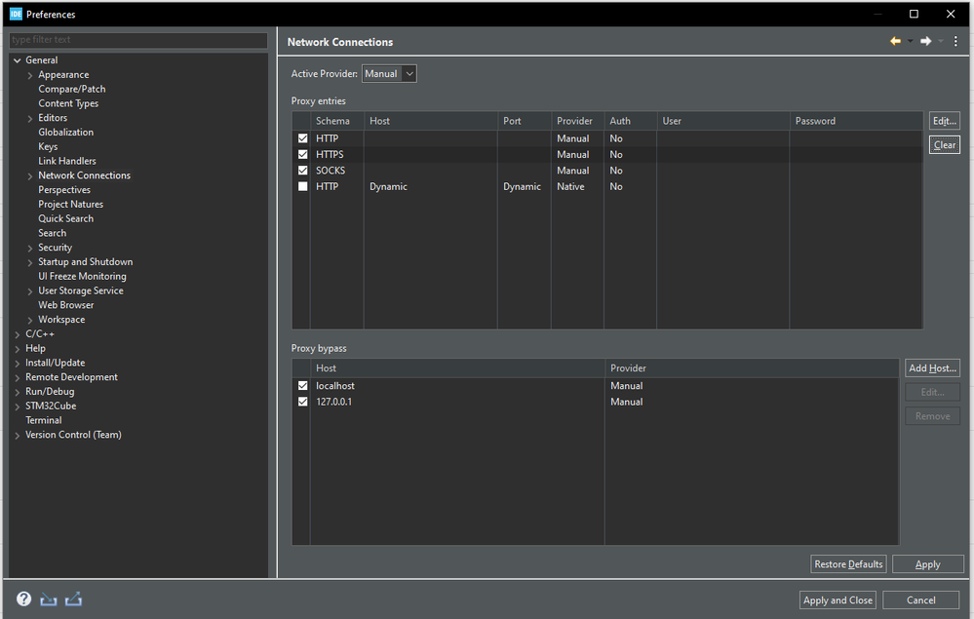Expand the Version Control (Team) node
974x619 pixels.
[x=18, y=435]
